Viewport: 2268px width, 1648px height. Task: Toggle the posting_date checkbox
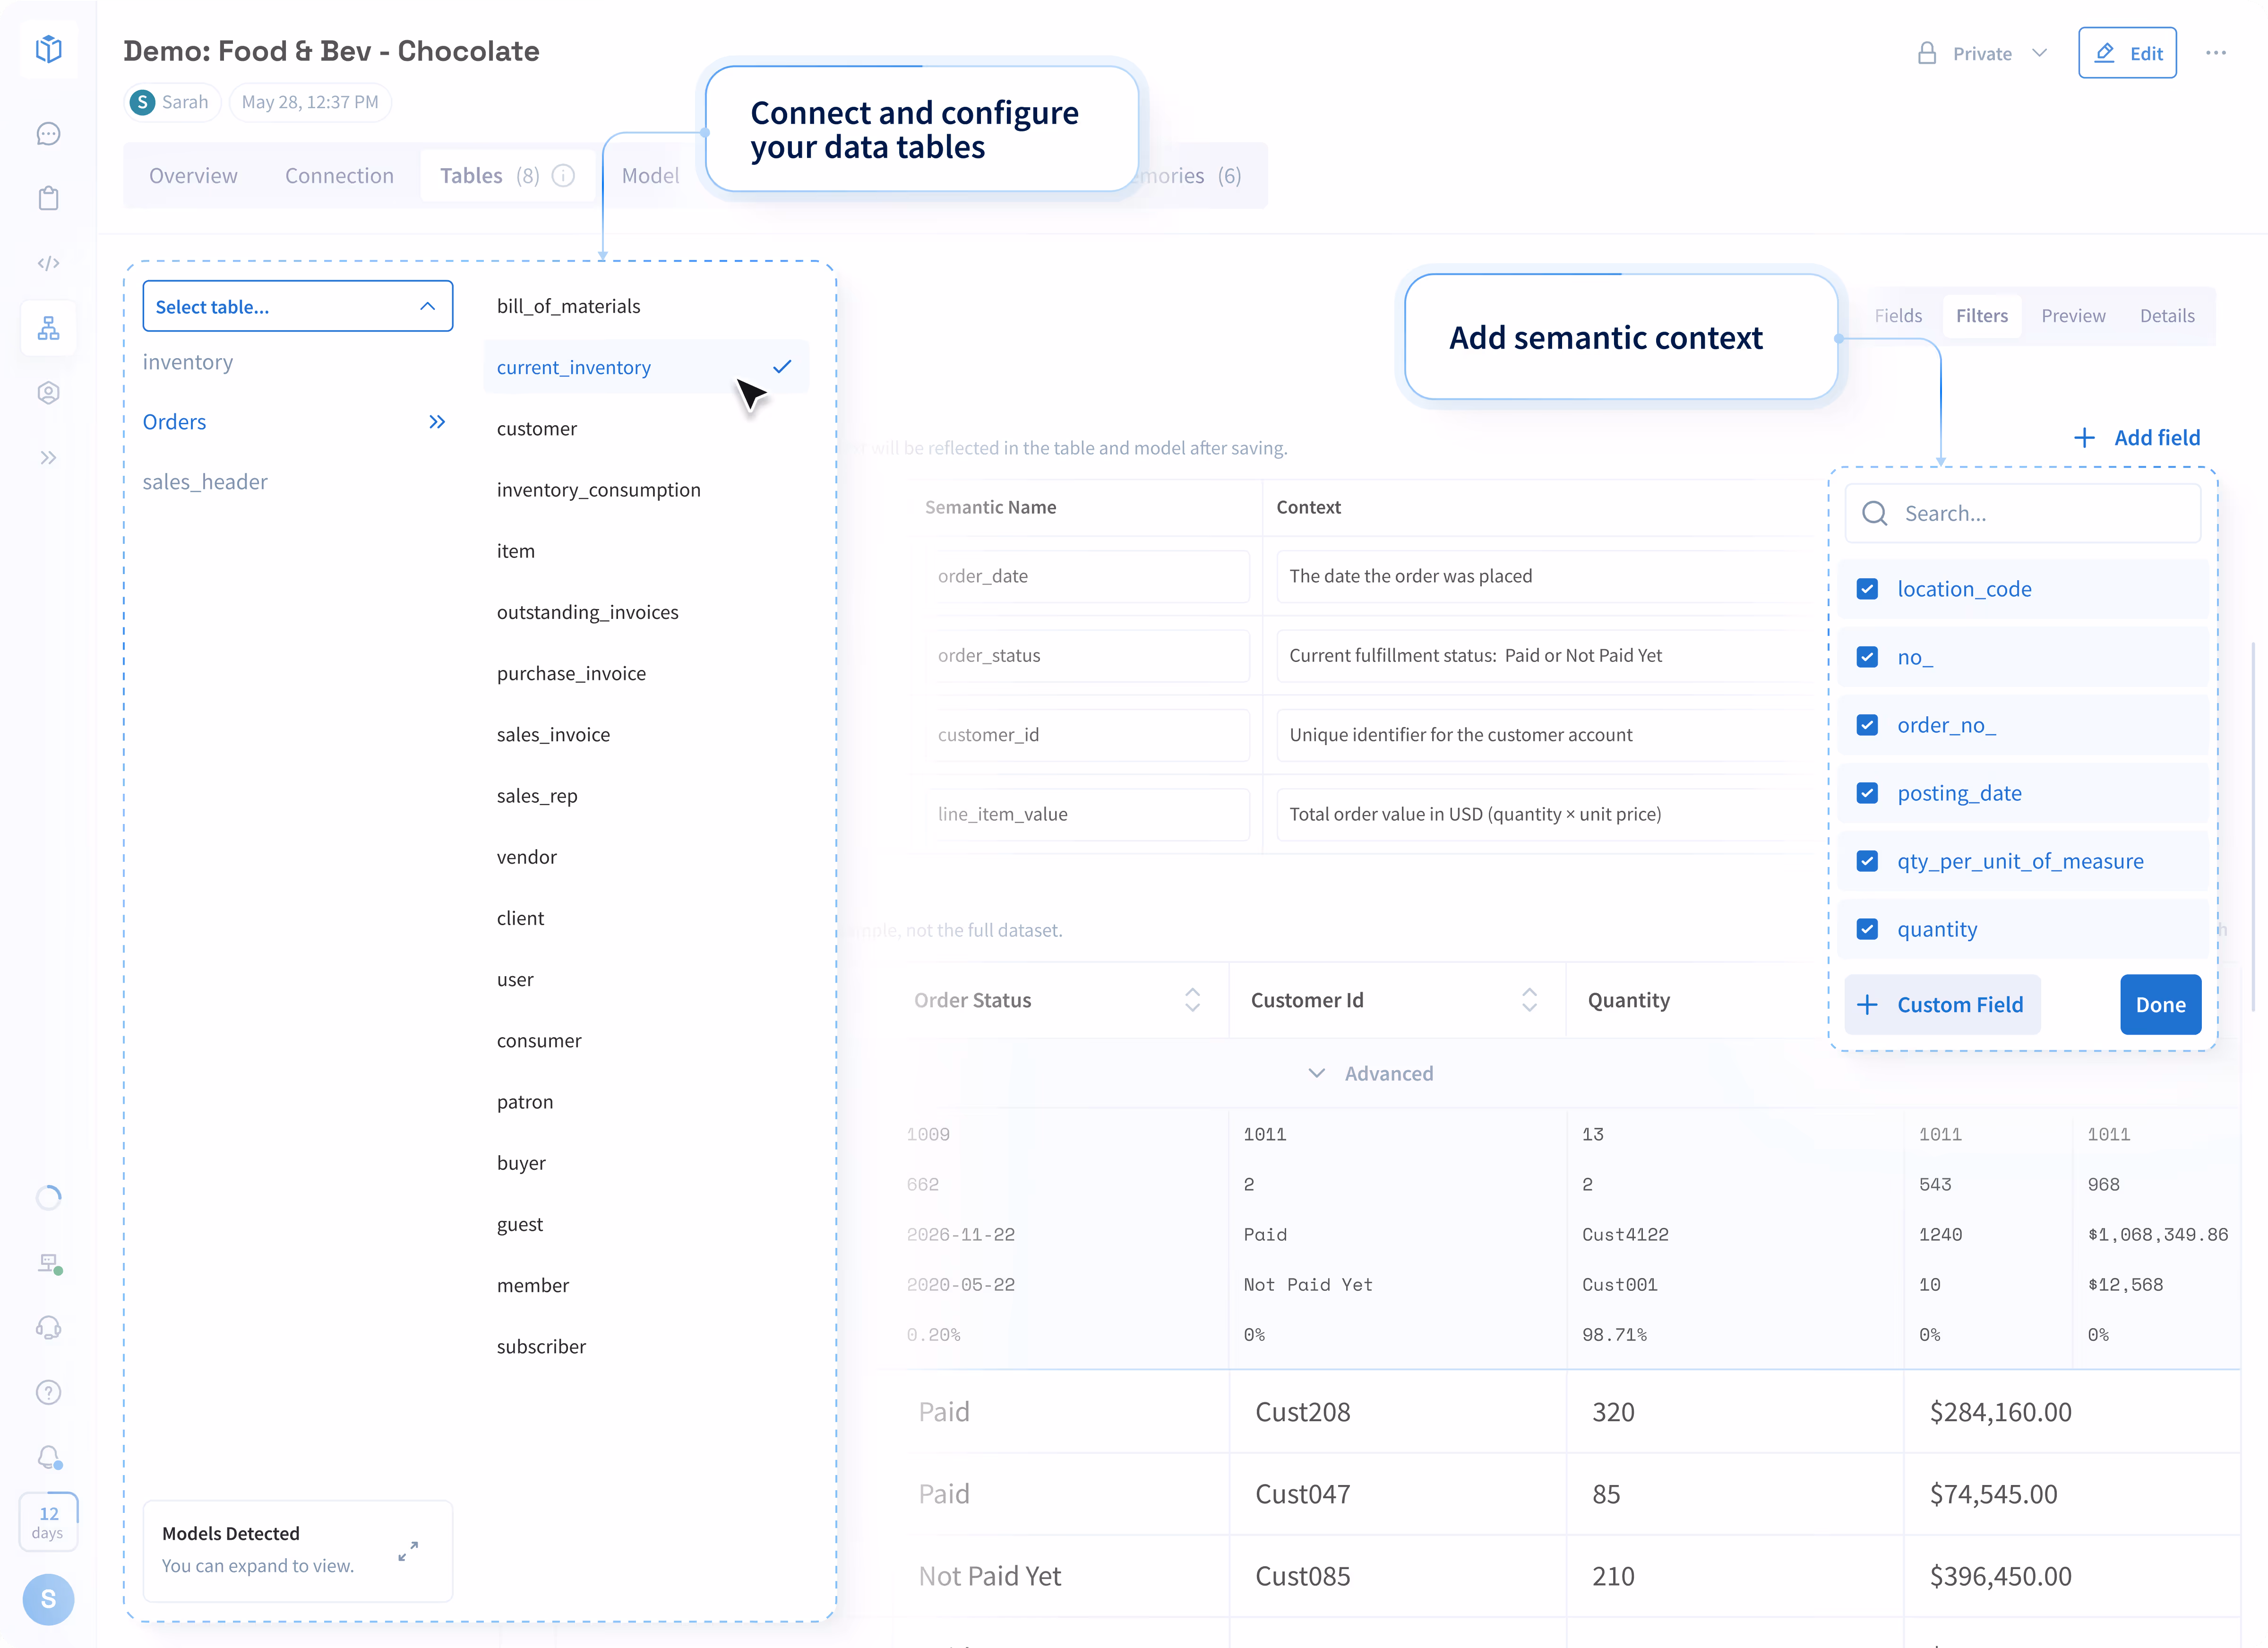point(1867,793)
